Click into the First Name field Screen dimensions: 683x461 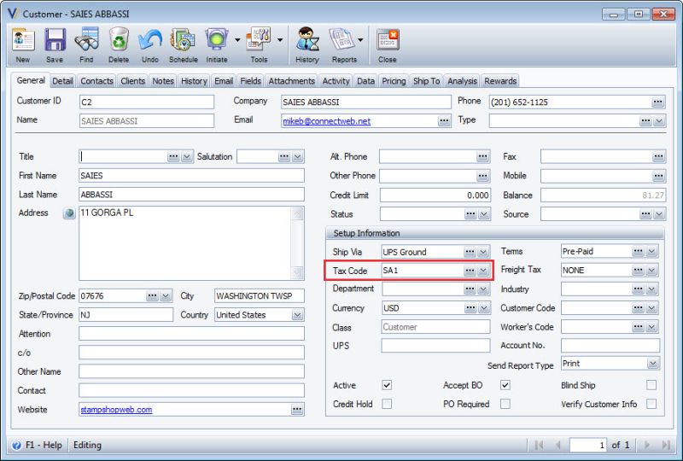pyautogui.click(x=191, y=176)
